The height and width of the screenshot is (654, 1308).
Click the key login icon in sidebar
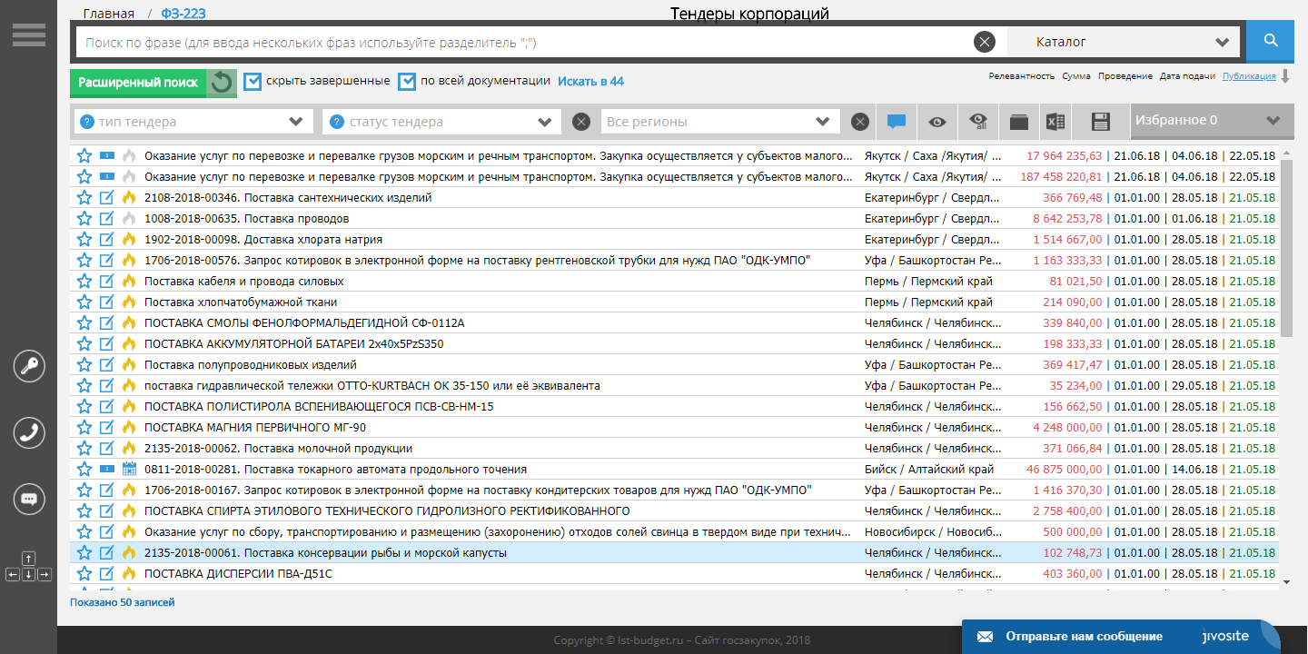(x=29, y=366)
